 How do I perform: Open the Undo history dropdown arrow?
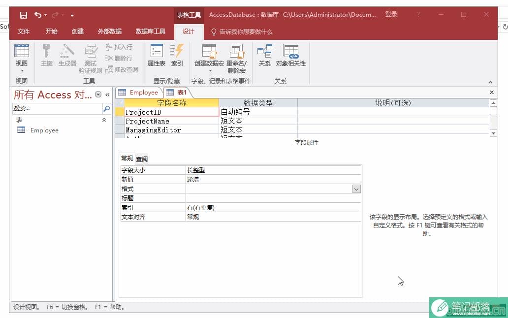pyautogui.click(x=46, y=15)
